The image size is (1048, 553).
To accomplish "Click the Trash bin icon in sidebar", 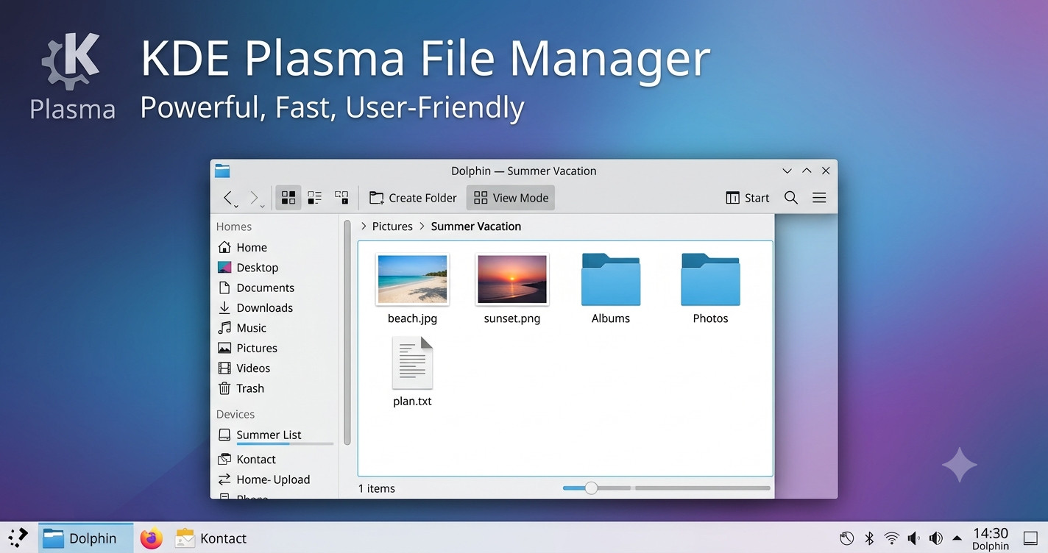I will pyautogui.click(x=224, y=388).
